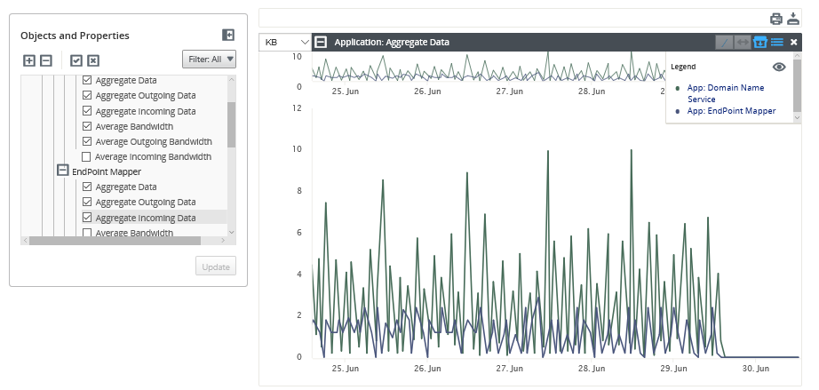
Task: Collapse the EndPoint Mapper tree node
Action: tap(63, 171)
